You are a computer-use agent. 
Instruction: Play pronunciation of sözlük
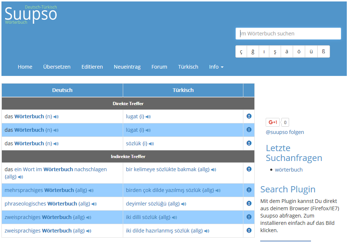[151, 144]
